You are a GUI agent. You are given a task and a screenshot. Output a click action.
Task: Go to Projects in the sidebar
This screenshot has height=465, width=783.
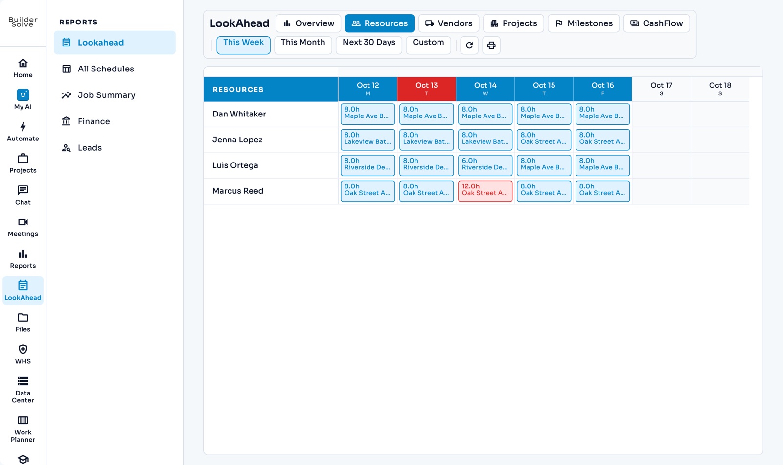coord(23,163)
